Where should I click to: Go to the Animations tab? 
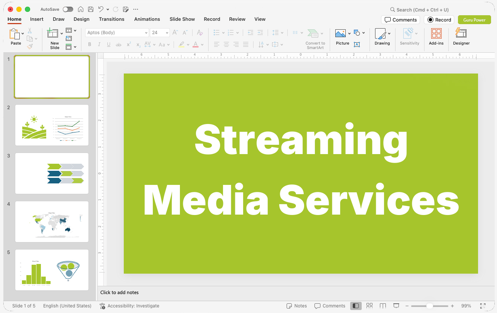click(x=147, y=19)
